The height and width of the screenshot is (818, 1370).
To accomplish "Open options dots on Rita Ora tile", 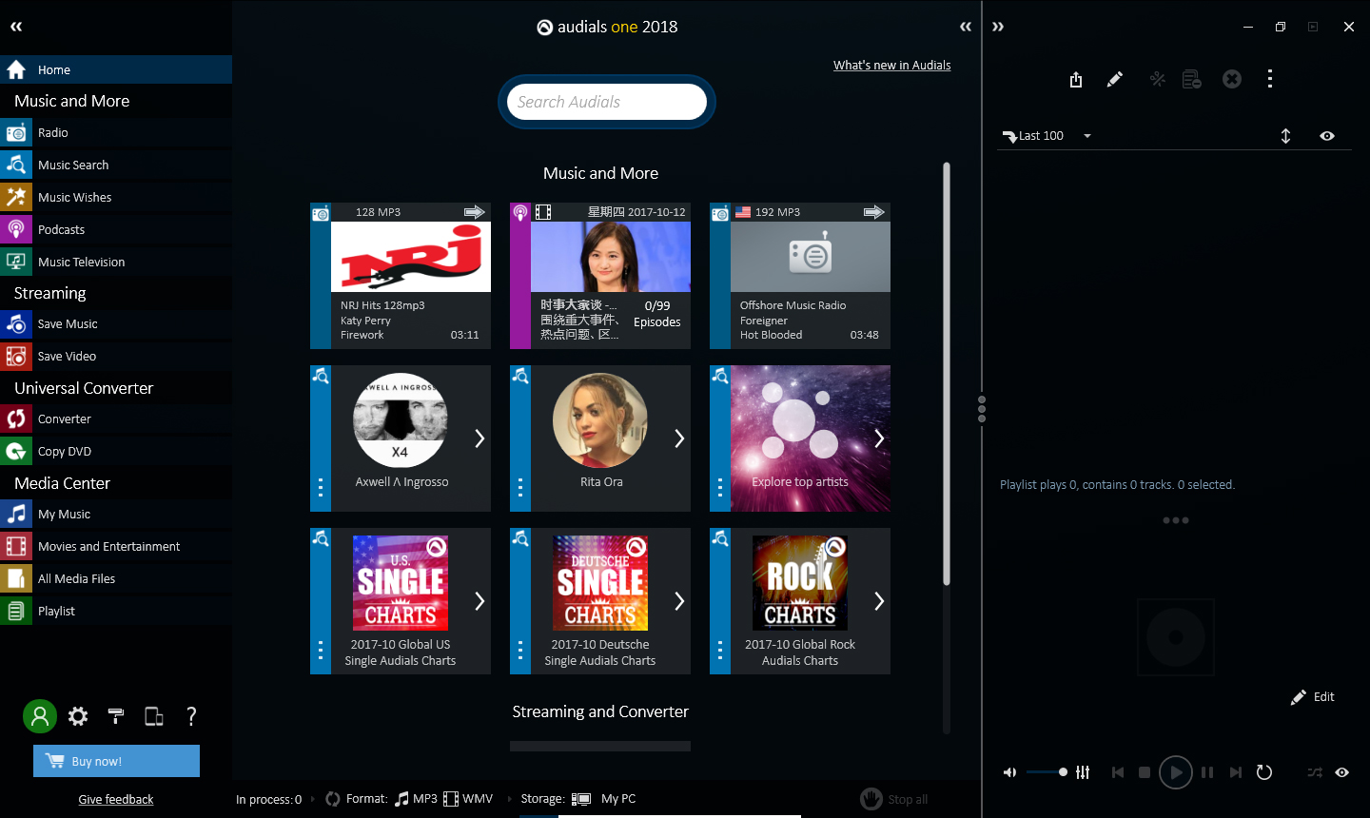I will [x=520, y=488].
